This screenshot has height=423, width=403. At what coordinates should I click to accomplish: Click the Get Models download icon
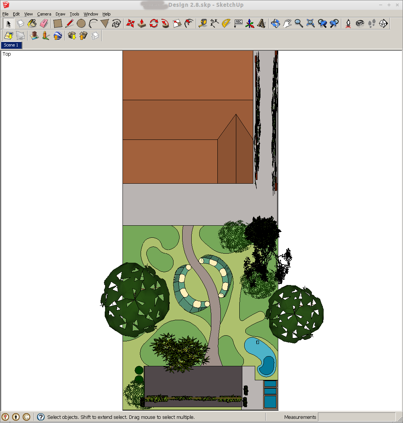coord(71,36)
